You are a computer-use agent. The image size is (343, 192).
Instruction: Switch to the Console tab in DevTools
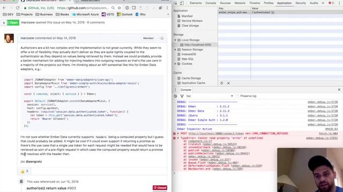(x=211, y=3)
